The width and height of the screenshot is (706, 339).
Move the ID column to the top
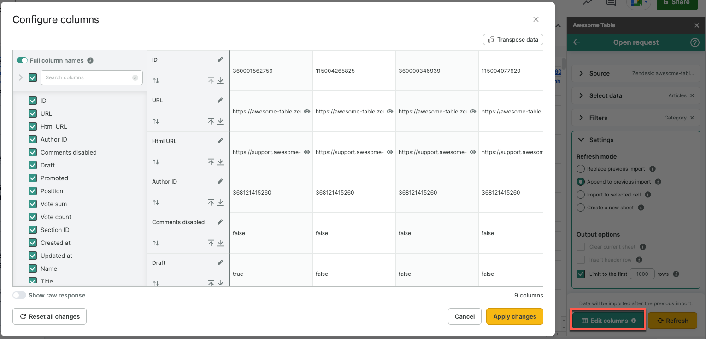tap(211, 81)
